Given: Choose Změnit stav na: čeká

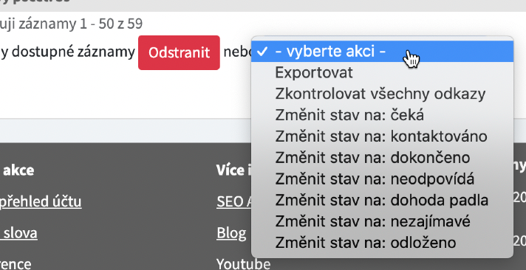Looking at the screenshot, I should click(382, 115).
